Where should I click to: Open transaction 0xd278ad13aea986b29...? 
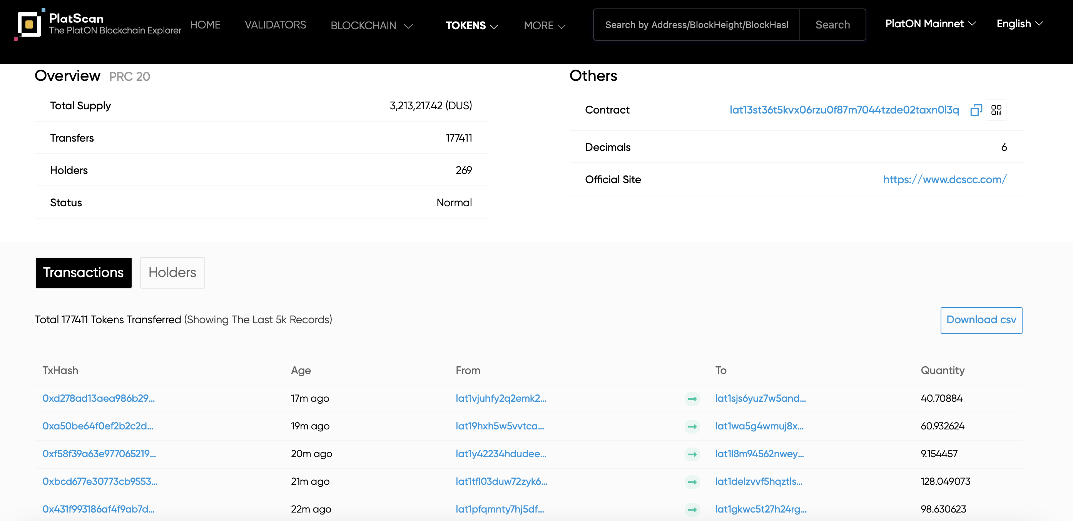99,398
